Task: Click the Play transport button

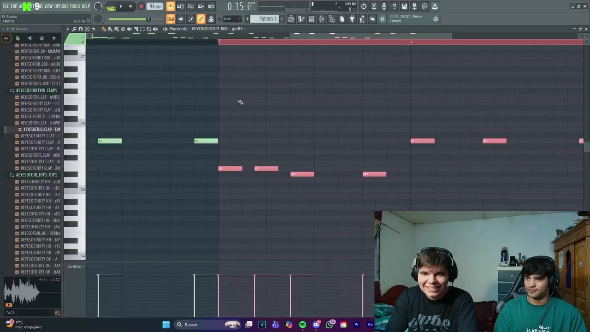Action: pyautogui.click(x=121, y=6)
